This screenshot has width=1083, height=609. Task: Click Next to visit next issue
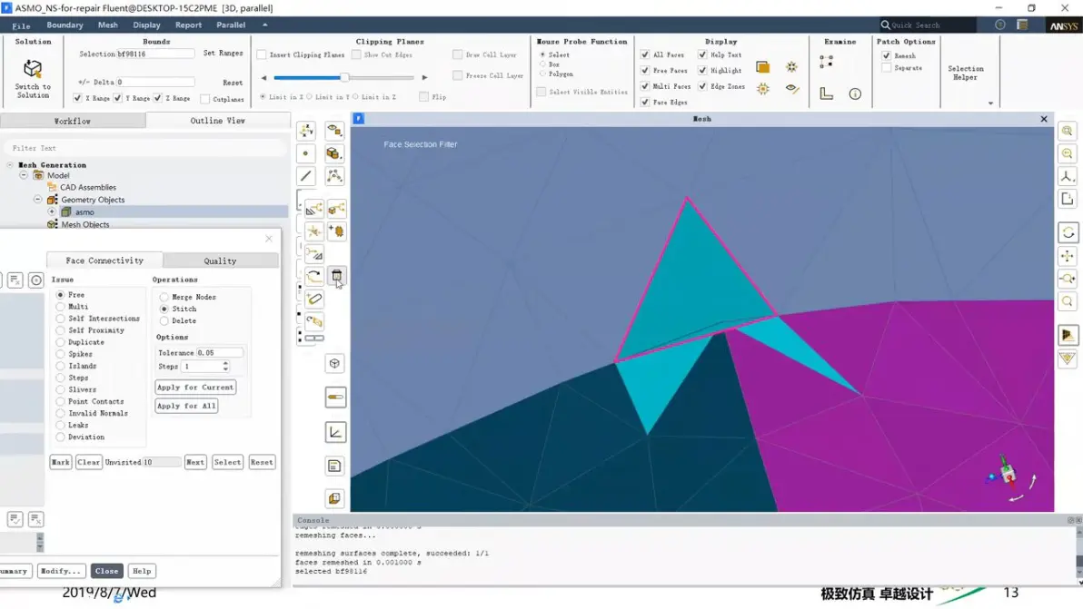[195, 462]
